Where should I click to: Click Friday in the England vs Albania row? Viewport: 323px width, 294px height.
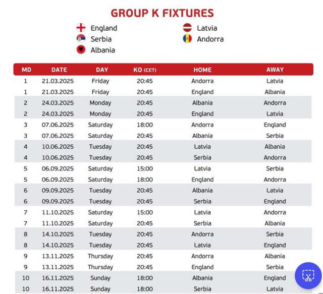point(100,92)
